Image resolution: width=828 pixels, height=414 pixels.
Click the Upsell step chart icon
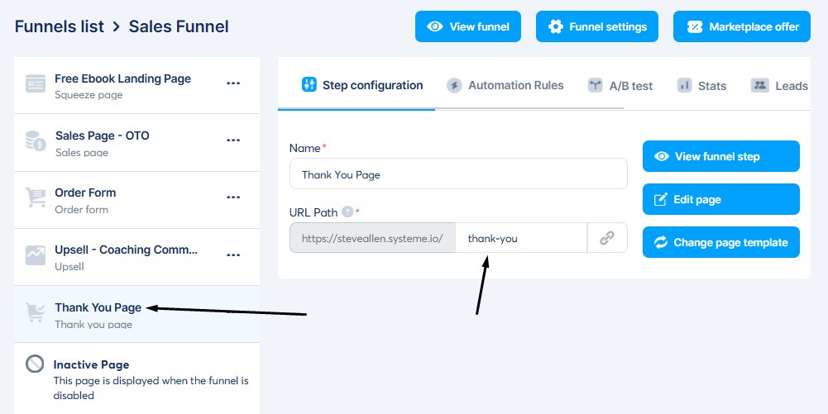point(36,256)
